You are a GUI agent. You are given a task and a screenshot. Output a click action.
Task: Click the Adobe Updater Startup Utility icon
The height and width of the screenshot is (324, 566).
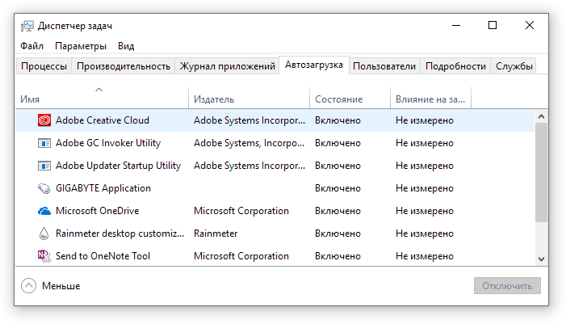(x=44, y=166)
